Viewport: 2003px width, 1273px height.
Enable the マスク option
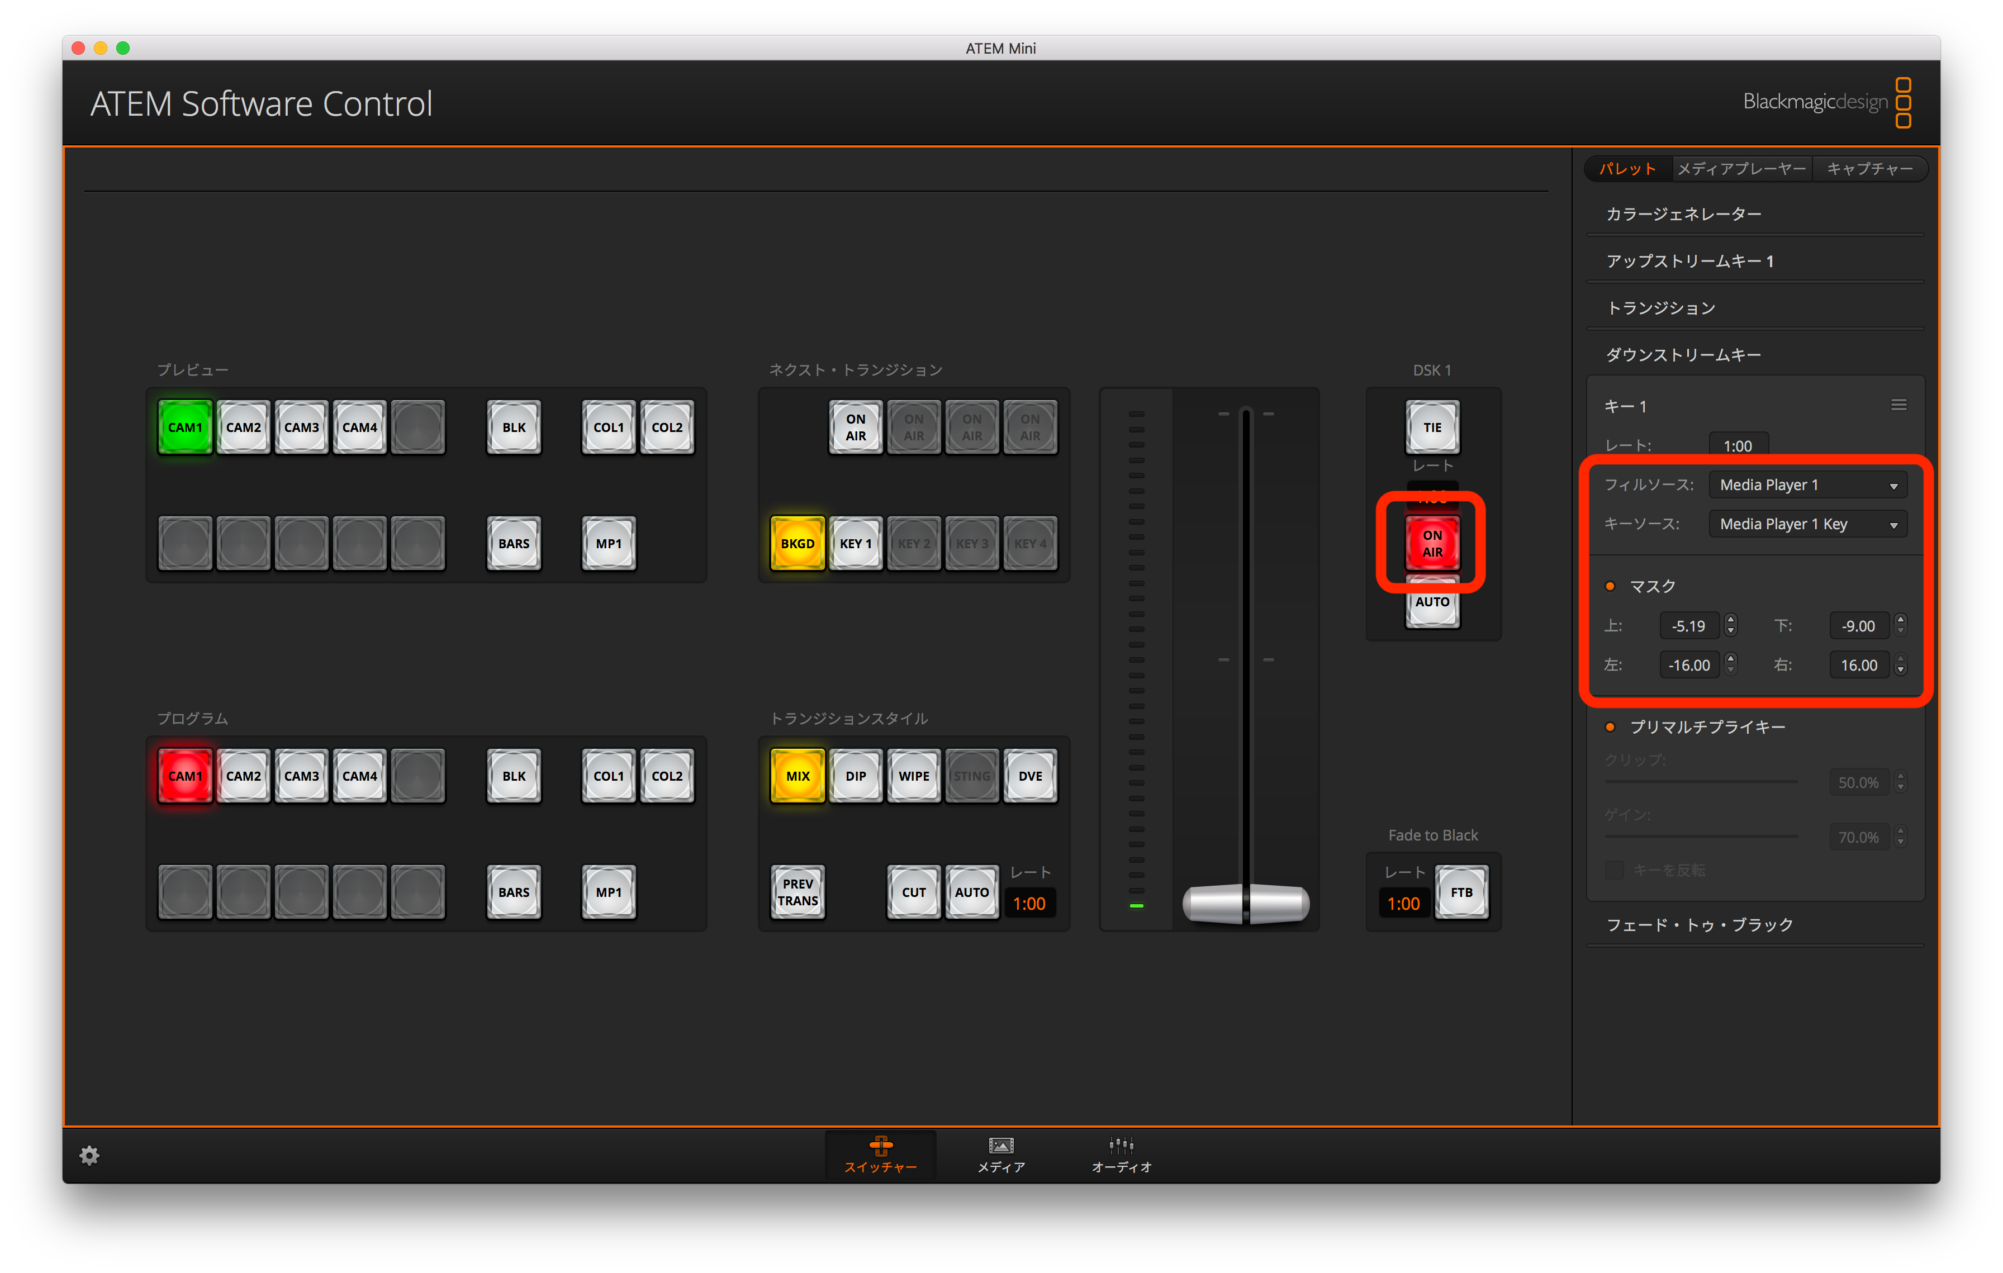tap(1610, 586)
